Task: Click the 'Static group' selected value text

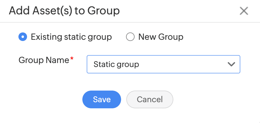Action: coord(116,64)
